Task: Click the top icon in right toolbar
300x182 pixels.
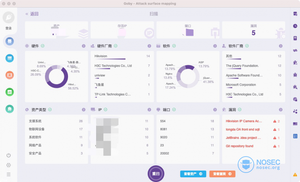Action: tap(295, 14)
